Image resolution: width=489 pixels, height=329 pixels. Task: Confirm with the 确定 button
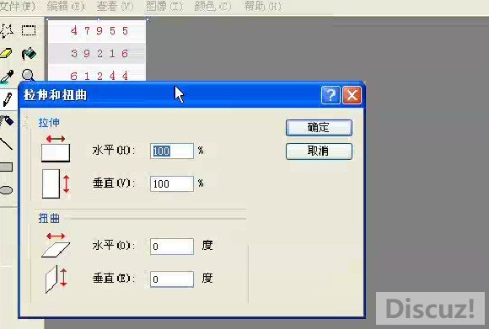[x=319, y=128]
